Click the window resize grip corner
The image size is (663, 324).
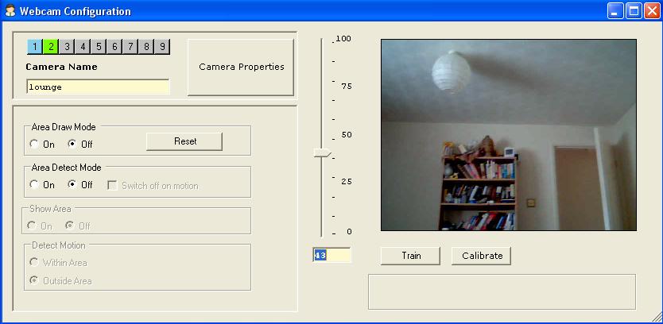click(x=657, y=317)
